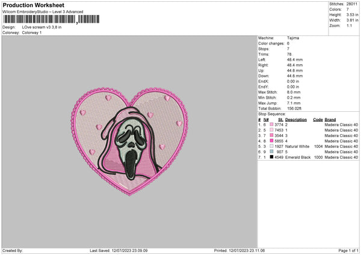Click the "Stop Sequence:" heading
Screen dimensions: 361x255
pyautogui.click(x=272, y=114)
